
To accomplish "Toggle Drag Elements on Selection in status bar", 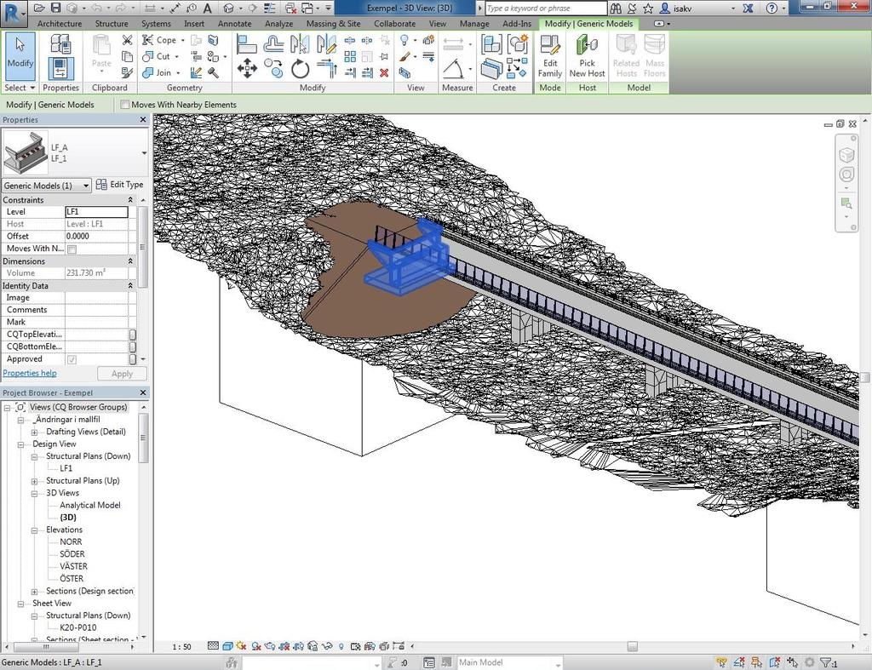I will (793, 662).
